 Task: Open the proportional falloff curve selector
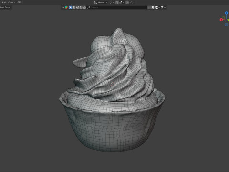point(131,2)
